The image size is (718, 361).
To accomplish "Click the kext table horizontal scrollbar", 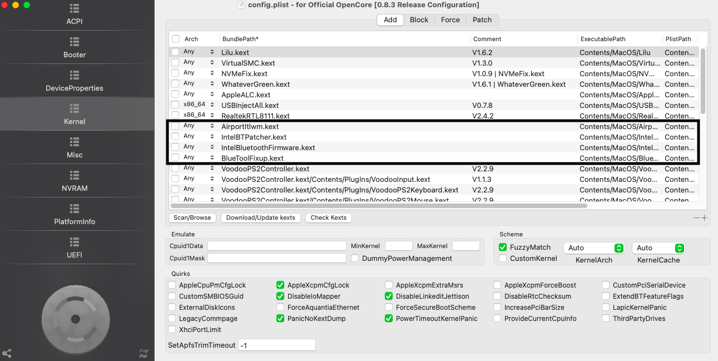I will [378, 206].
